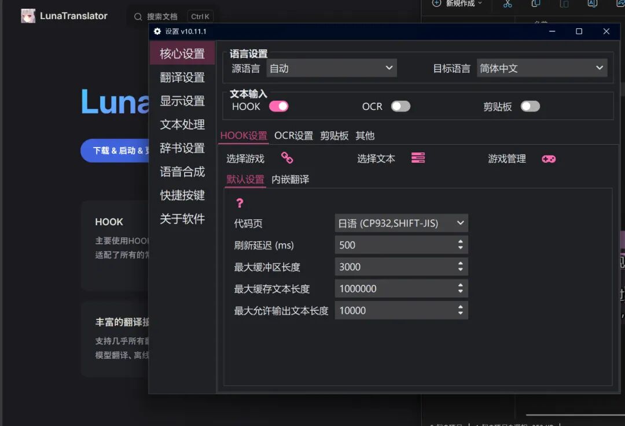Enable the OCR text input switch

tap(400, 106)
